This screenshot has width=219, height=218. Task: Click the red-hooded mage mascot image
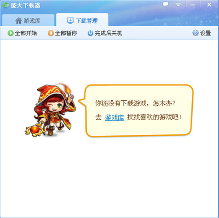[50, 110]
